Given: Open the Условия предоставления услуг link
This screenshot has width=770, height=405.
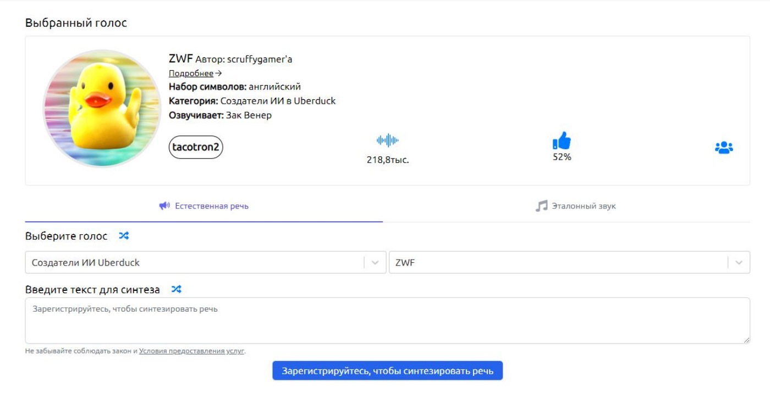Looking at the screenshot, I should coord(191,351).
